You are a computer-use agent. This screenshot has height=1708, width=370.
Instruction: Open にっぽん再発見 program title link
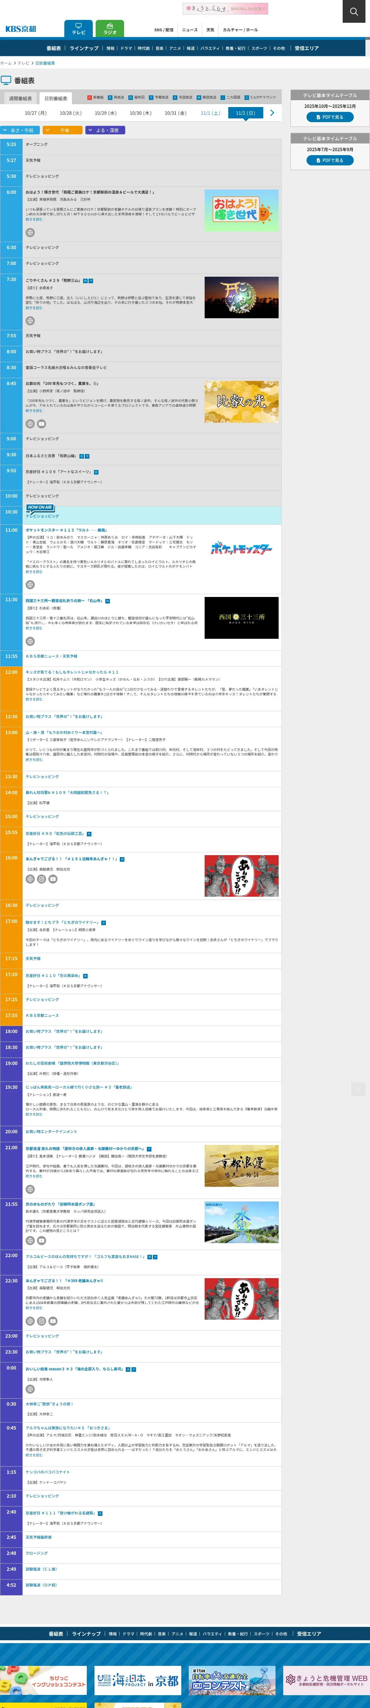point(79,1087)
